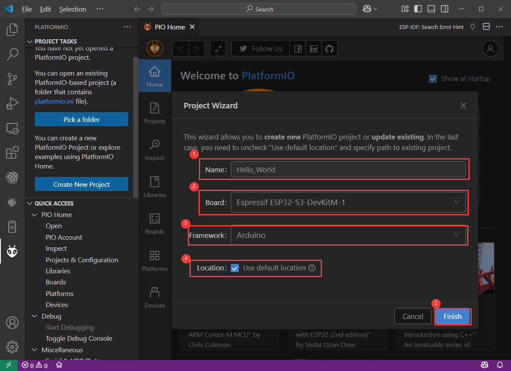Viewport: 511px width, 371px height.
Task: Collapse the Quick Access section
Action: (30, 203)
